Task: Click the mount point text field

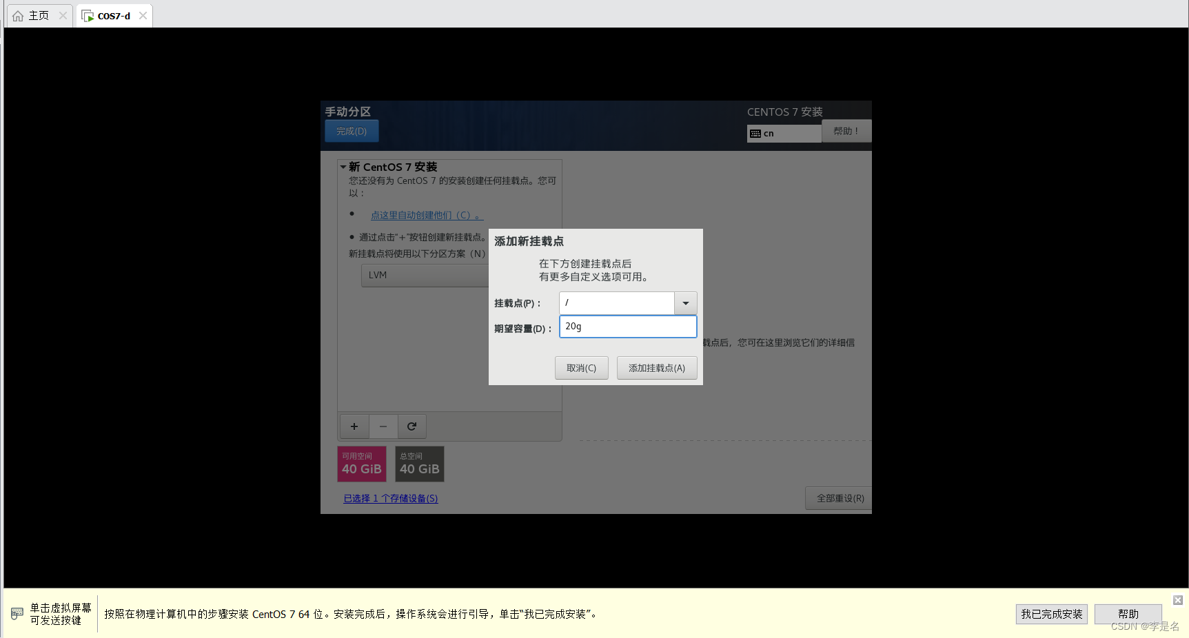Action: click(616, 303)
